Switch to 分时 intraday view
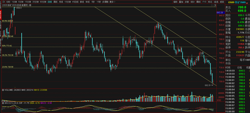Image resolution: width=250 pixels, height=113 pixels. pos(8,2)
